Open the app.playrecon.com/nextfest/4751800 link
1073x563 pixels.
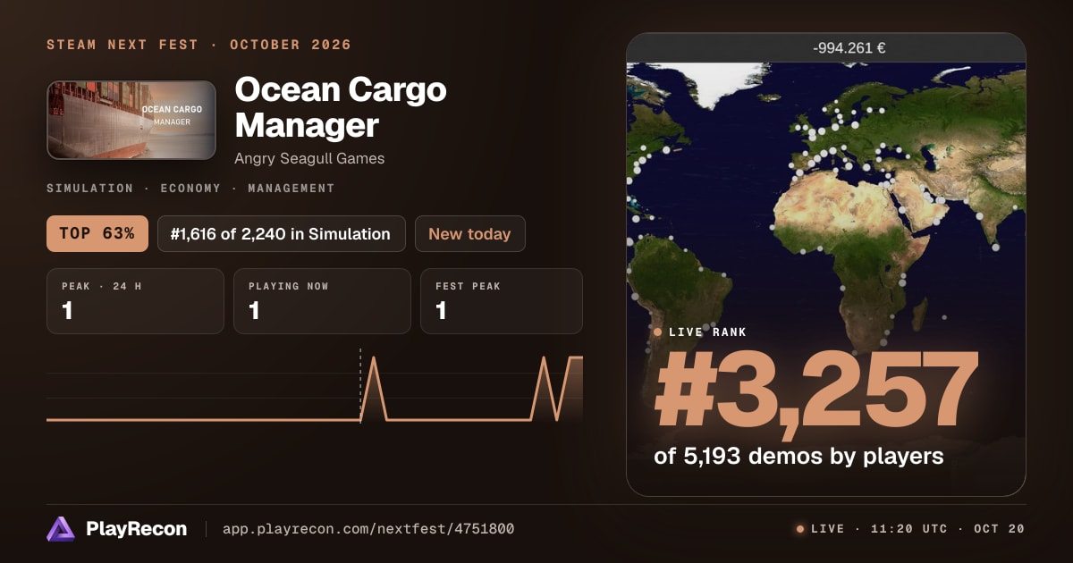[x=368, y=529]
